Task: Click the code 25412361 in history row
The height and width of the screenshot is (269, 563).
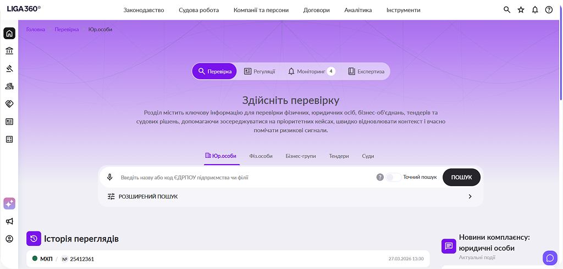Action: coord(82,259)
